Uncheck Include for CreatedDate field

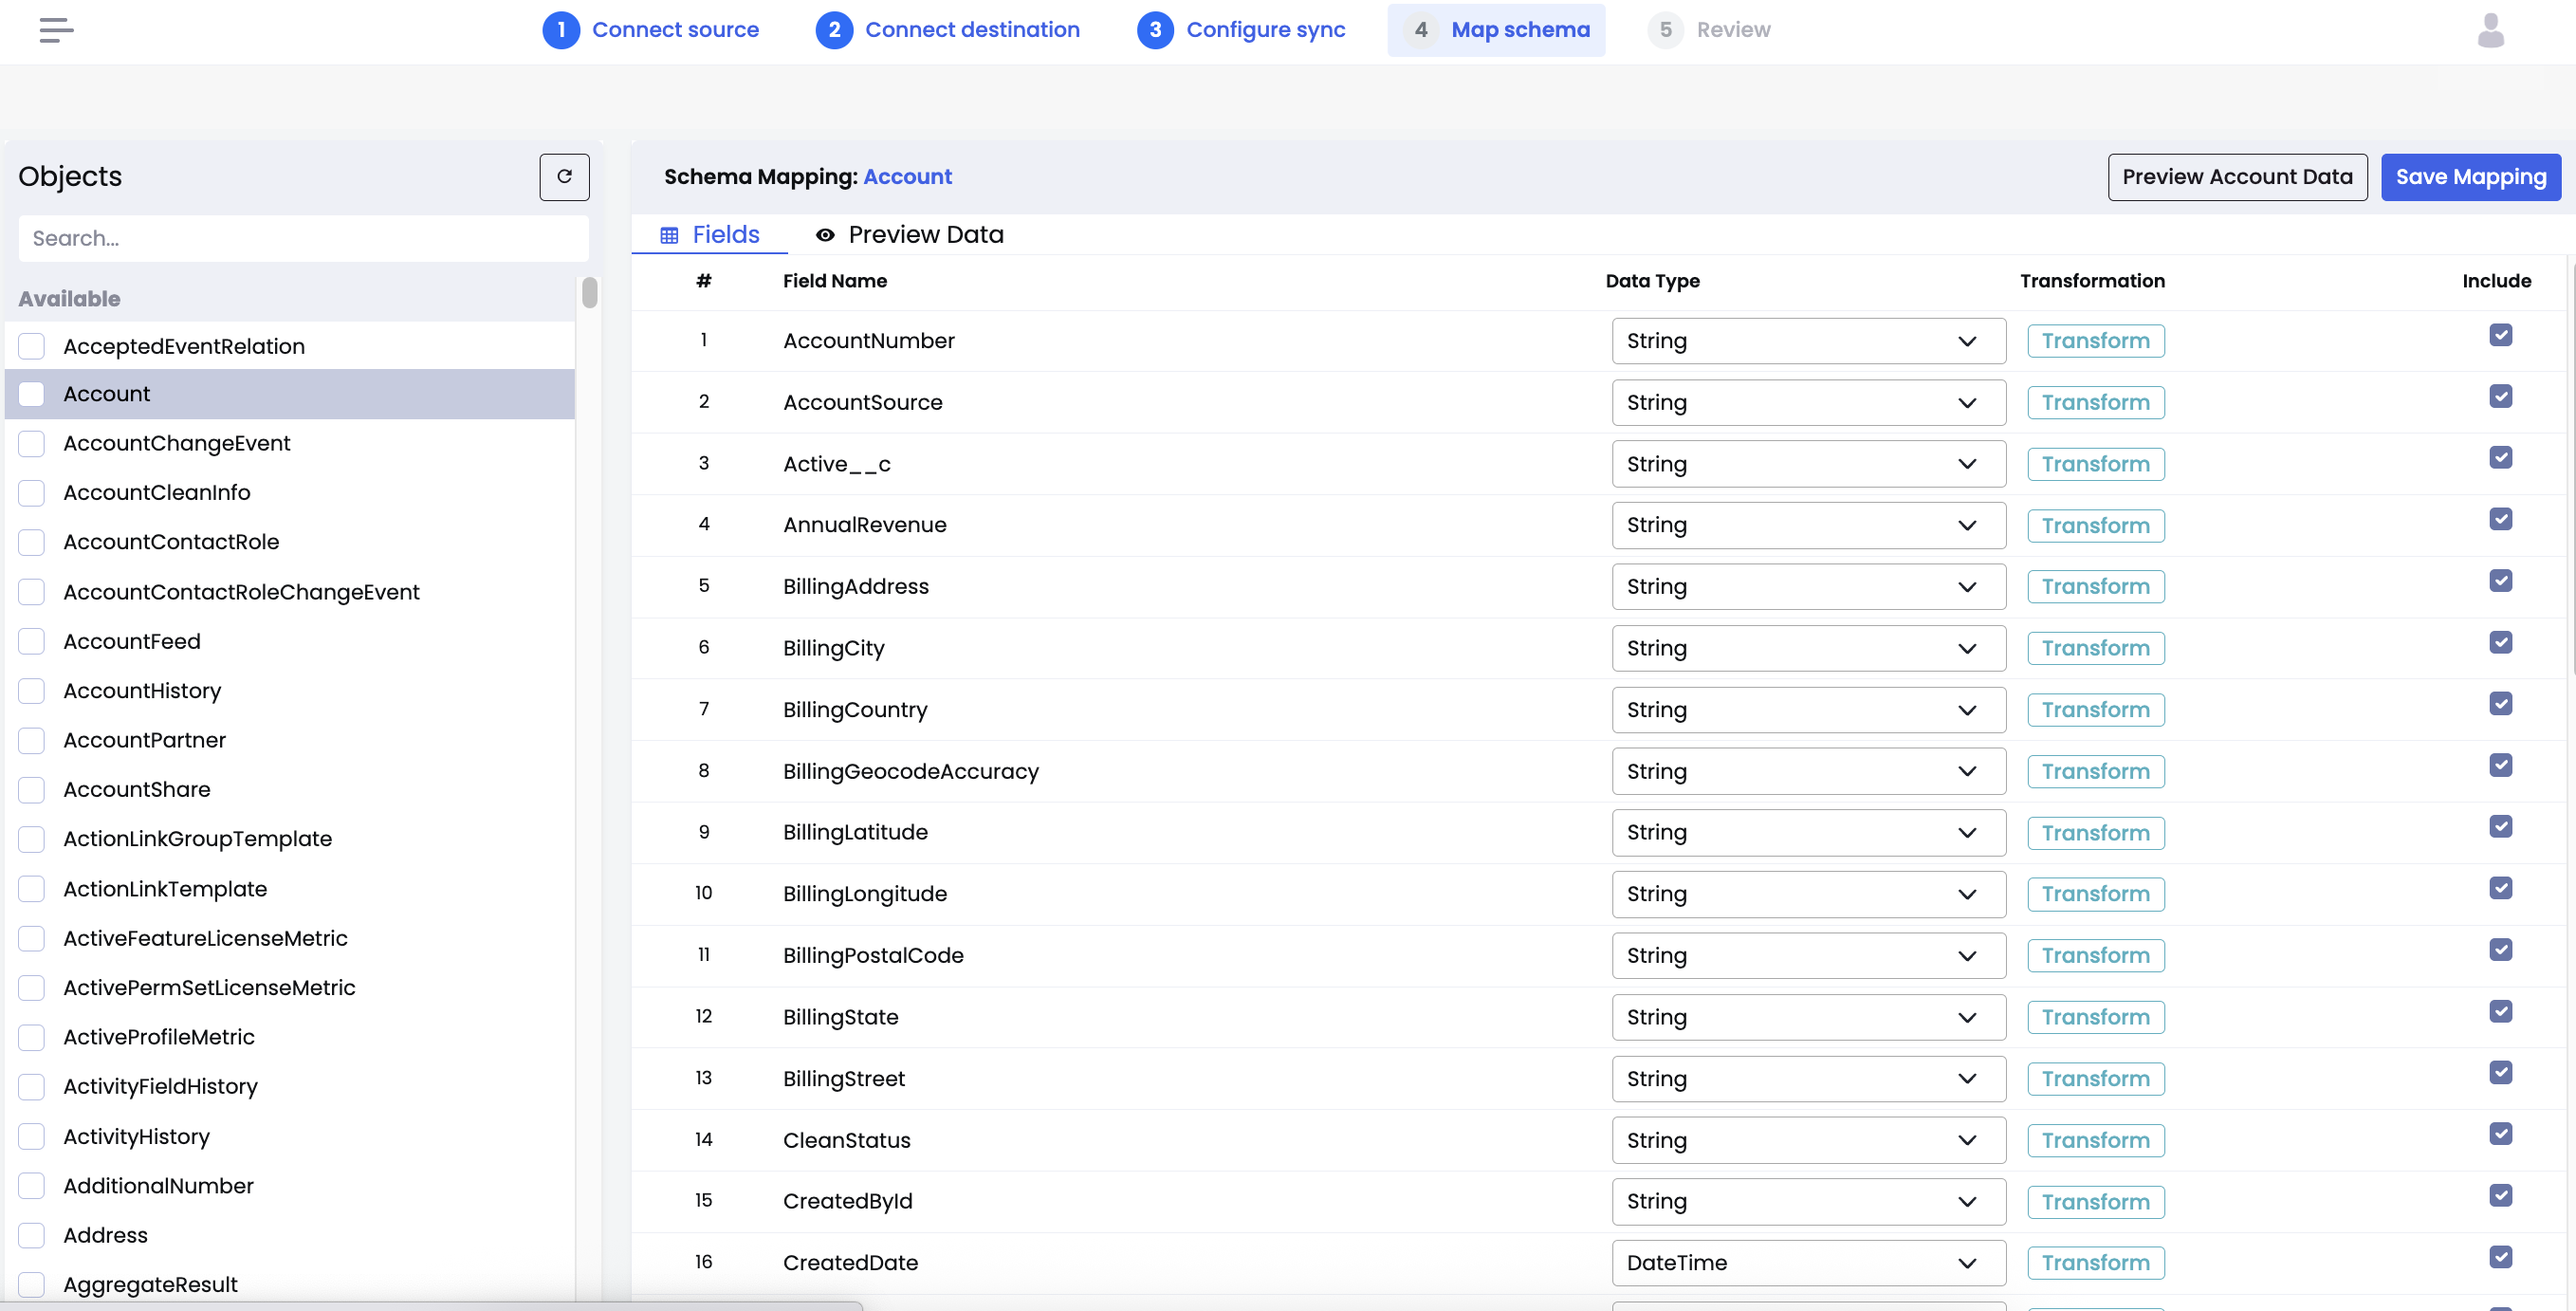point(2500,1257)
